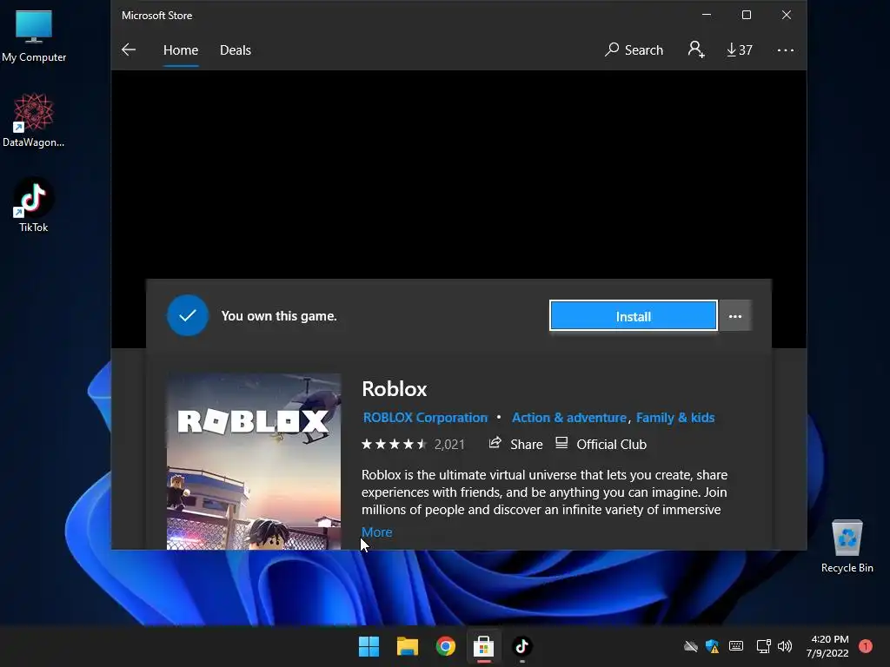Viewport: 890px width, 667px height.
Task: Browse Family & kids category
Action: point(674,418)
